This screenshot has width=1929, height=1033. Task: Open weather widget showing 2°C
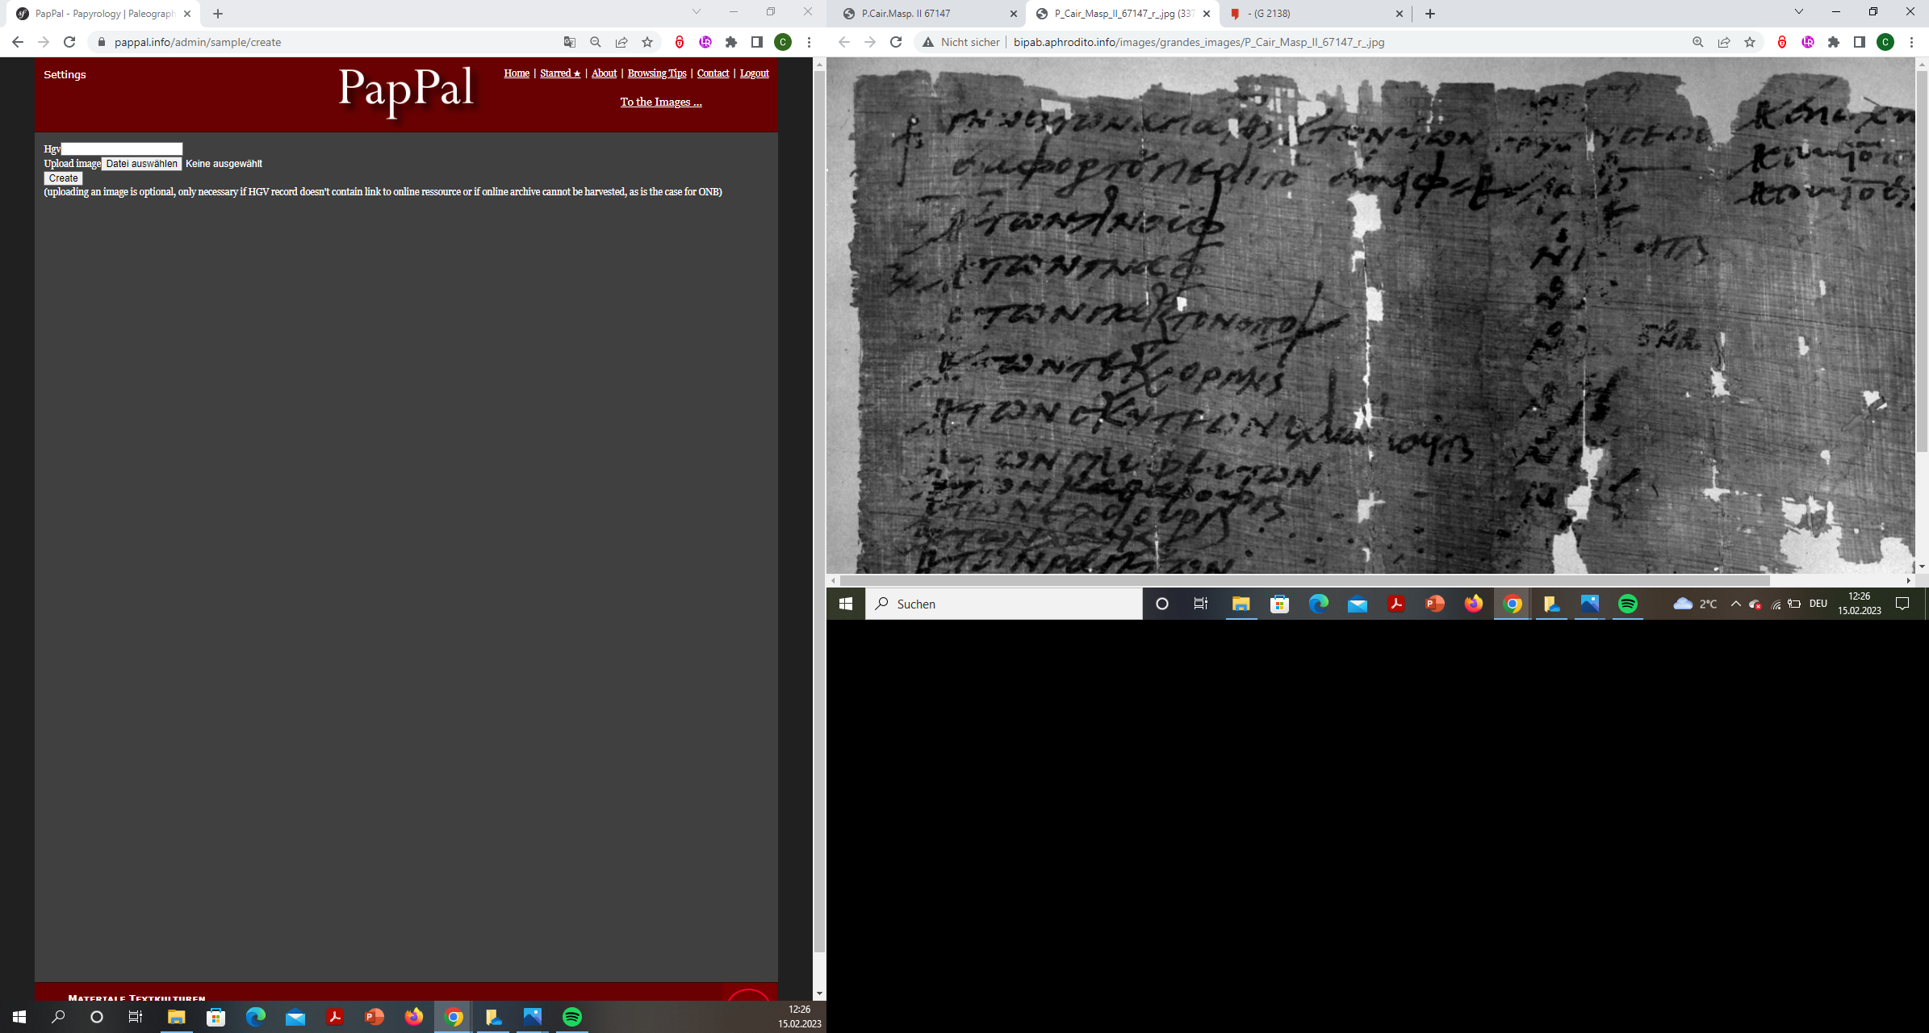click(x=1695, y=604)
